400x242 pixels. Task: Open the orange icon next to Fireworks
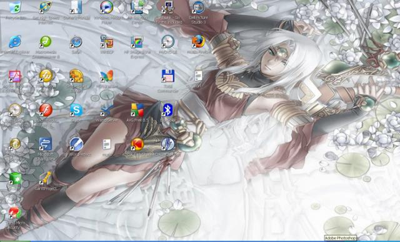pos(76,76)
